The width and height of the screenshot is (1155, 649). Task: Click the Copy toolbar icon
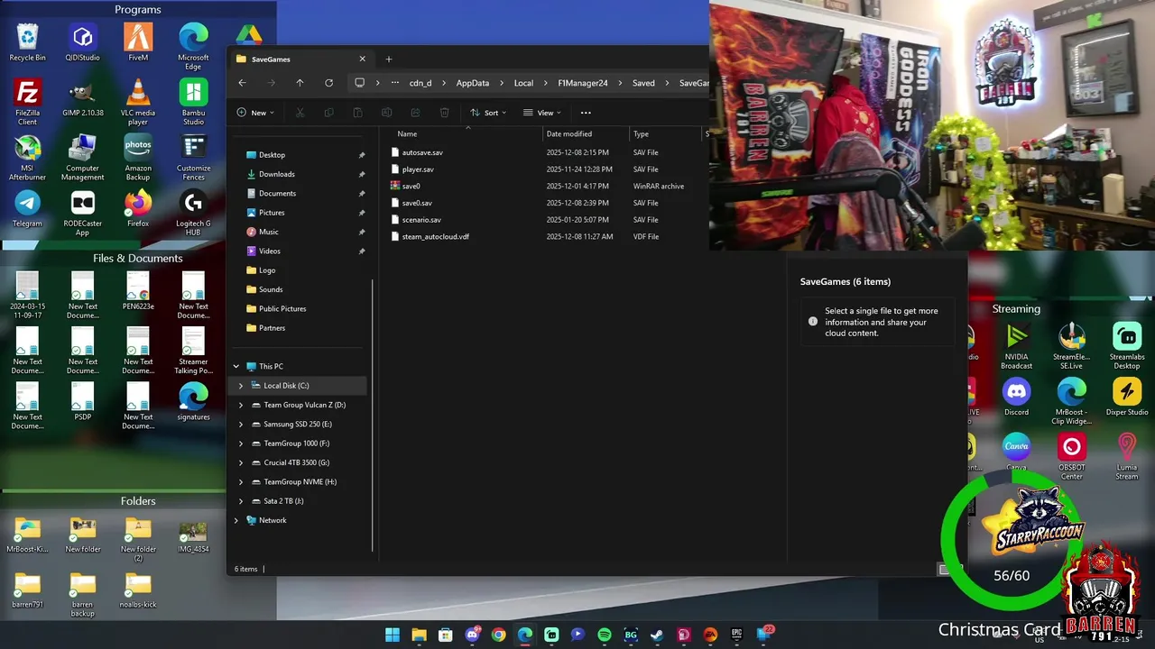click(x=328, y=113)
